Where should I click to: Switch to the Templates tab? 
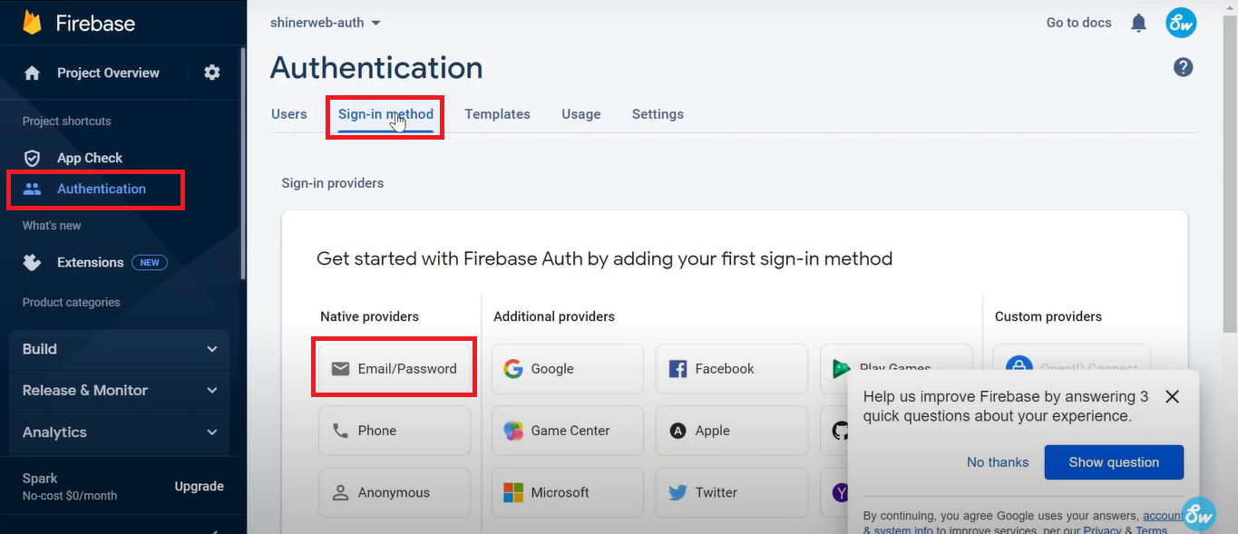tap(497, 113)
